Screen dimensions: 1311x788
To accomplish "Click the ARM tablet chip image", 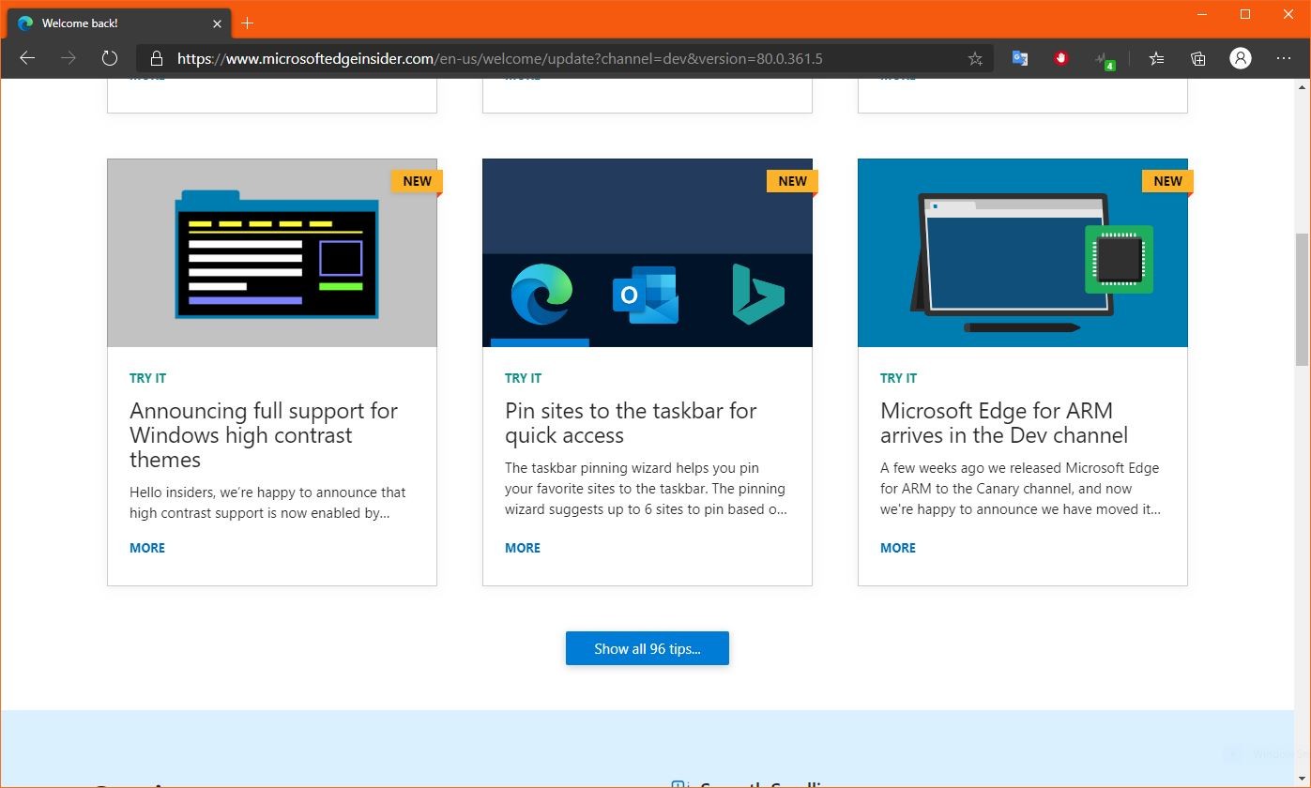I will click(x=1023, y=253).
